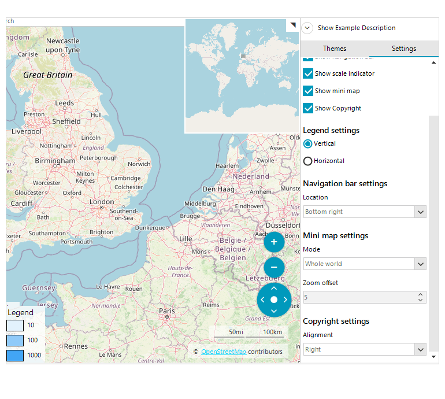Expand Show Example Description
The width and height of the screenshot is (445, 399).
click(x=307, y=28)
